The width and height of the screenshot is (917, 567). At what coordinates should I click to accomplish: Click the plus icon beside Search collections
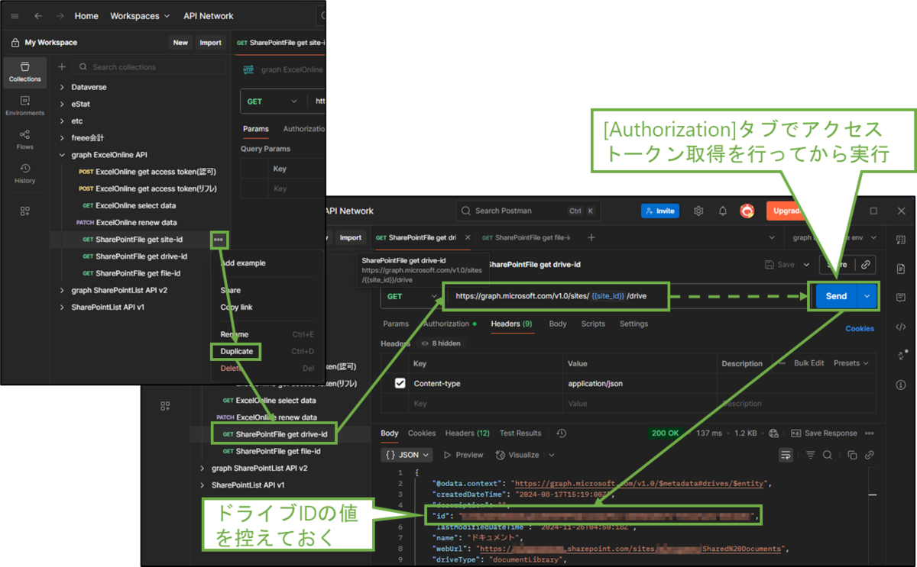pos(62,67)
